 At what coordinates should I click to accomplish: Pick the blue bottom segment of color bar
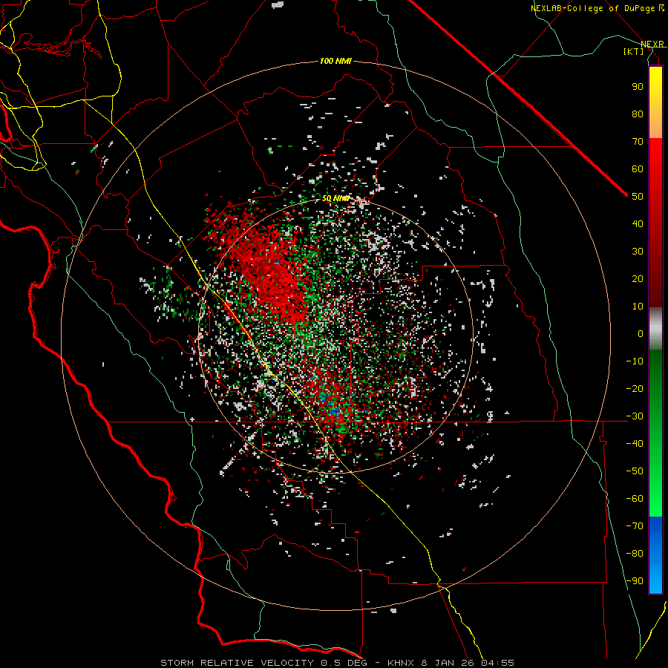coord(655,555)
